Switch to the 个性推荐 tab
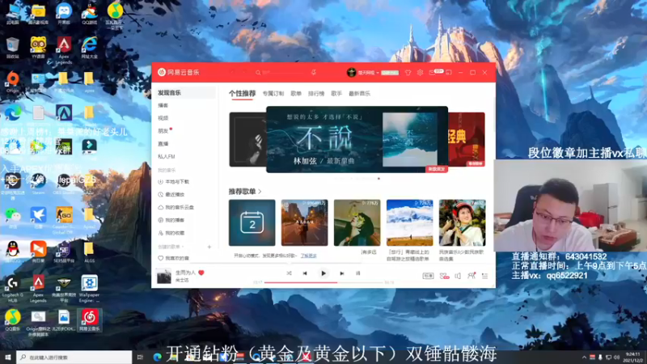647x364 pixels. click(x=242, y=93)
